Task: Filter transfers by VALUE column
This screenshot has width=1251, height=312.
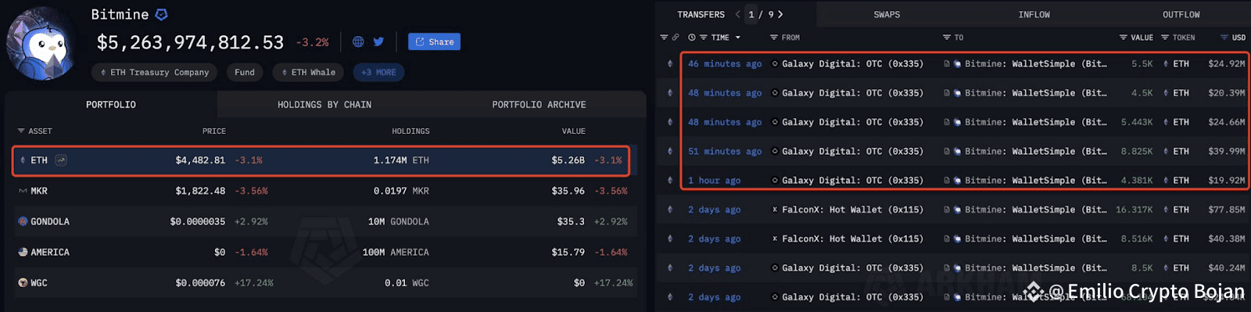Action: tap(1136, 38)
